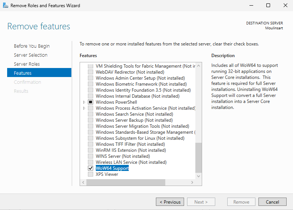Click the horizontal scroll right arrow

192,182
